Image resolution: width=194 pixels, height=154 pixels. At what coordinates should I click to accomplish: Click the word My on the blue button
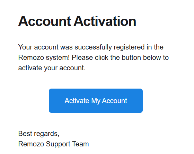click(96, 101)
